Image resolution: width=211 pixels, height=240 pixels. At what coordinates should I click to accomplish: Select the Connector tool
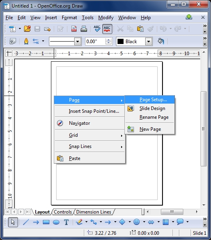click(x=93, y=222)
